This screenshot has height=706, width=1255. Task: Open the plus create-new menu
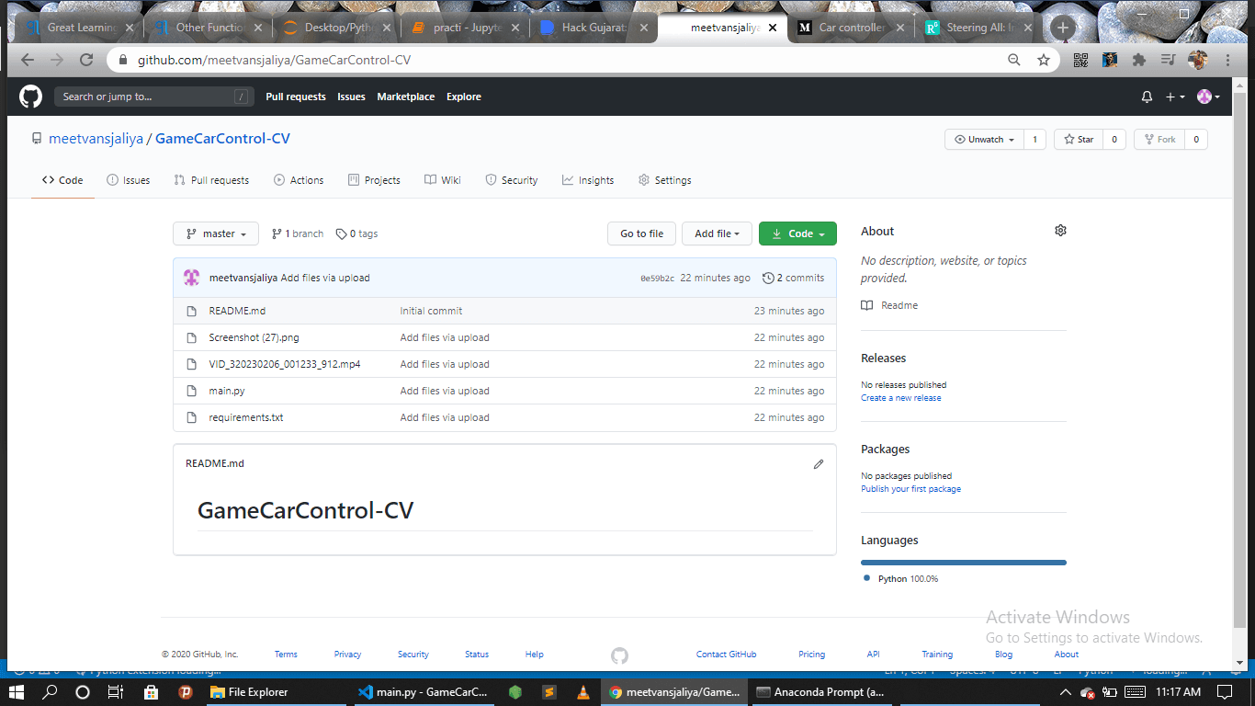[1175, 97]
